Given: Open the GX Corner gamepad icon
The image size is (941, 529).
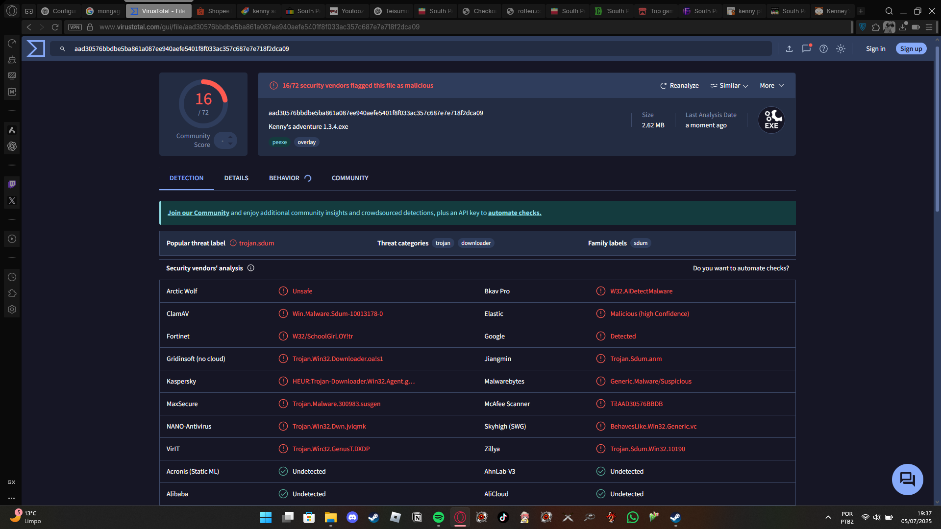Looking at the screenshot, I should tap(29, 11).
